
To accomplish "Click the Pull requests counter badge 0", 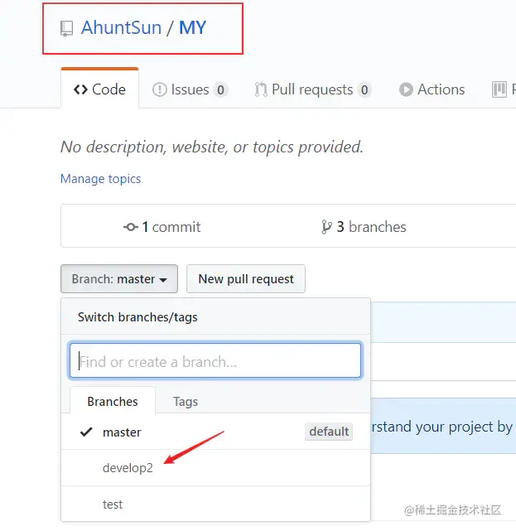I will [x=364, y=90].
